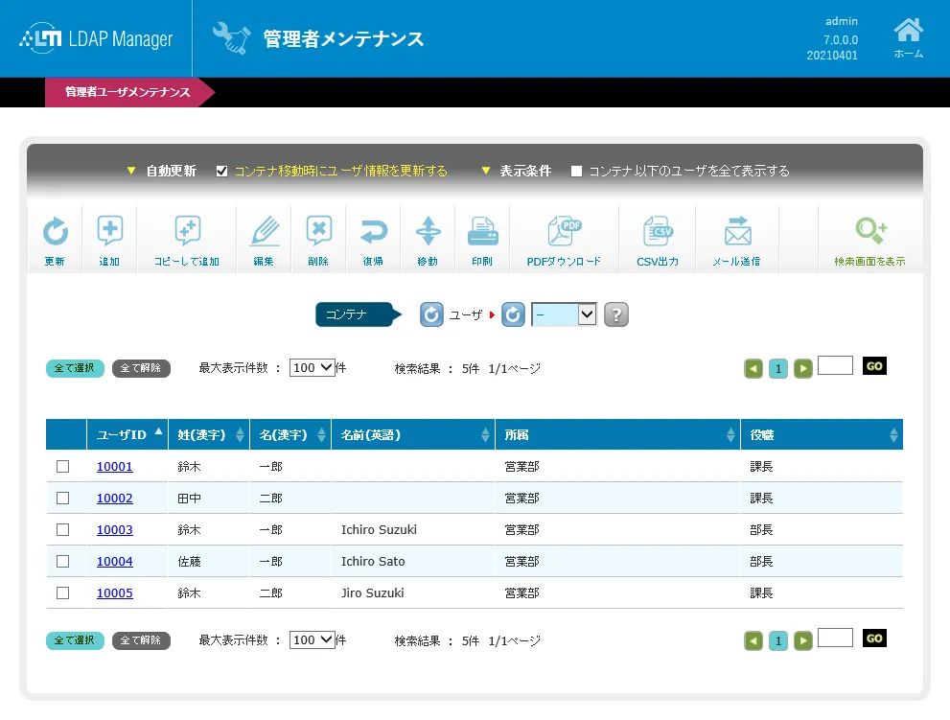Click the top GO button

(874, 366)
